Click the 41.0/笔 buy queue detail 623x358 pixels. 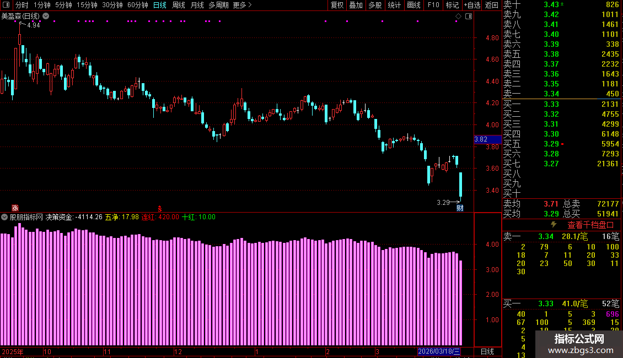[575, 303]
